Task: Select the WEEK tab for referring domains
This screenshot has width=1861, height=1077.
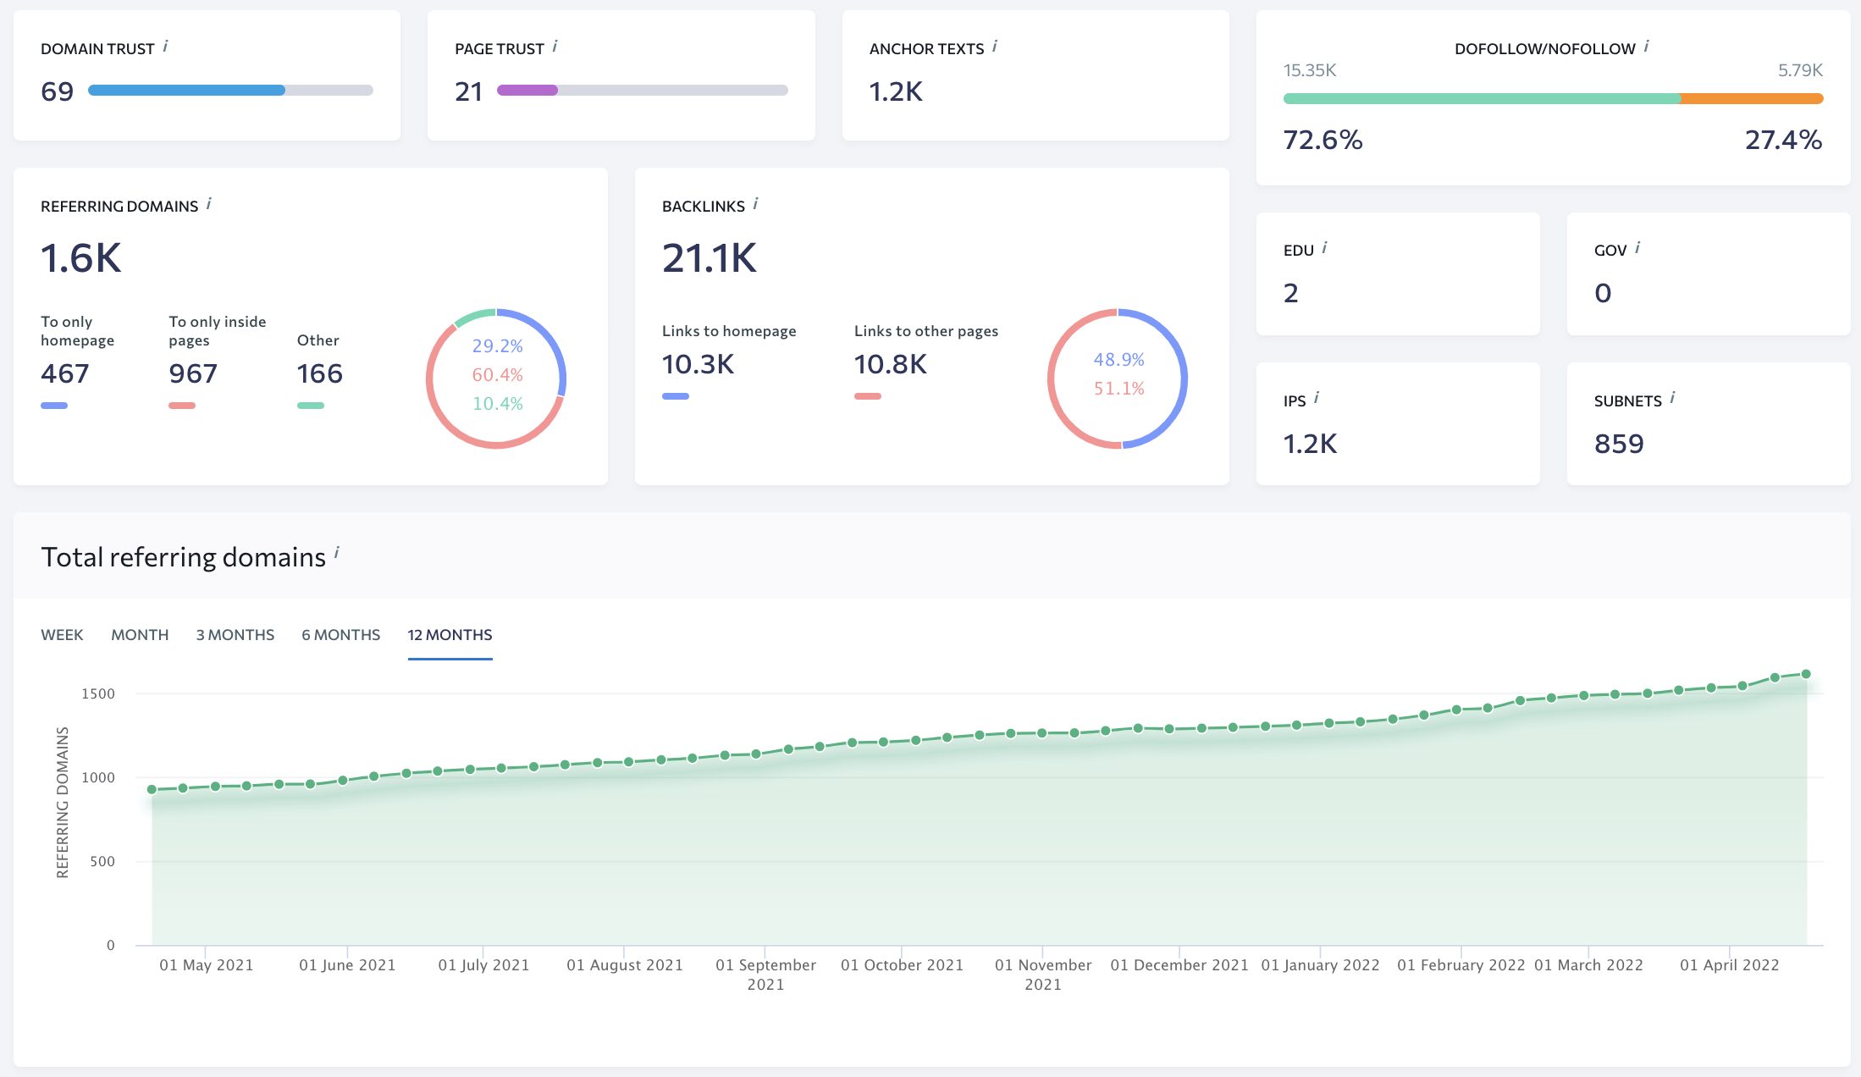Action: [63, 633]
